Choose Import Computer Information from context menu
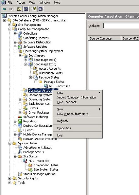The image size is (139, 195). click(76, 97)
